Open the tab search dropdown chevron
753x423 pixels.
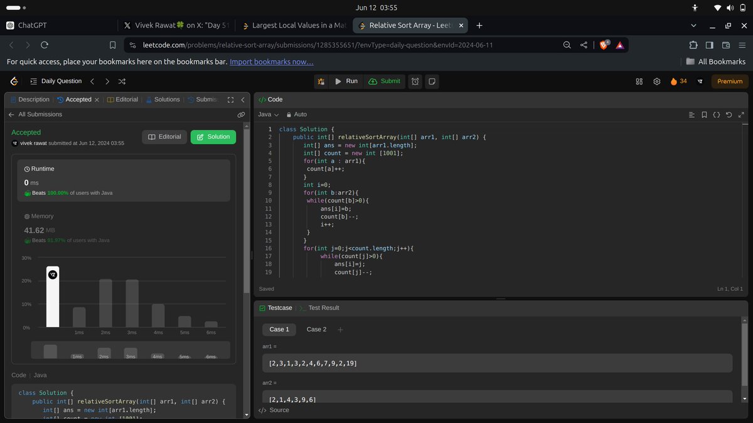(x=693, y=26)
